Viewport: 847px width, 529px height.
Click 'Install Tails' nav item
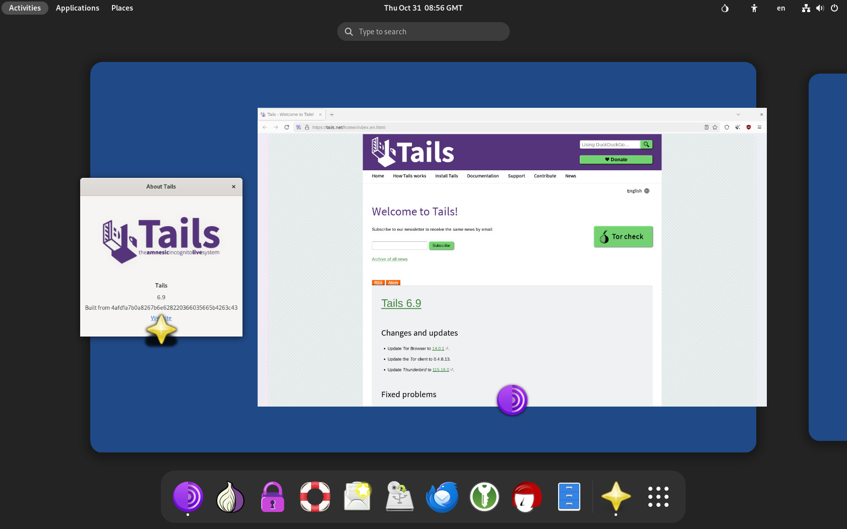click(x=447, y=176)
